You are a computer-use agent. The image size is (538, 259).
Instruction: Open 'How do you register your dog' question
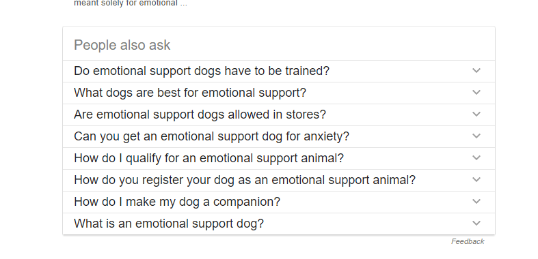pos(279,181)
